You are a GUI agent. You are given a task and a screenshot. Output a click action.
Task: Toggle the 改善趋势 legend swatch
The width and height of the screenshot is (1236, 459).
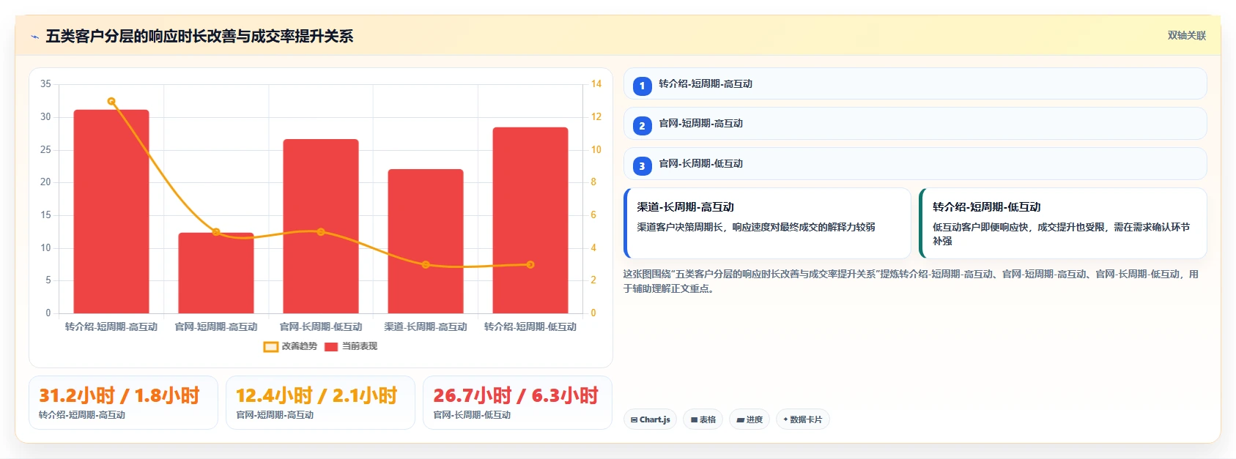click(x=270, y=346)
